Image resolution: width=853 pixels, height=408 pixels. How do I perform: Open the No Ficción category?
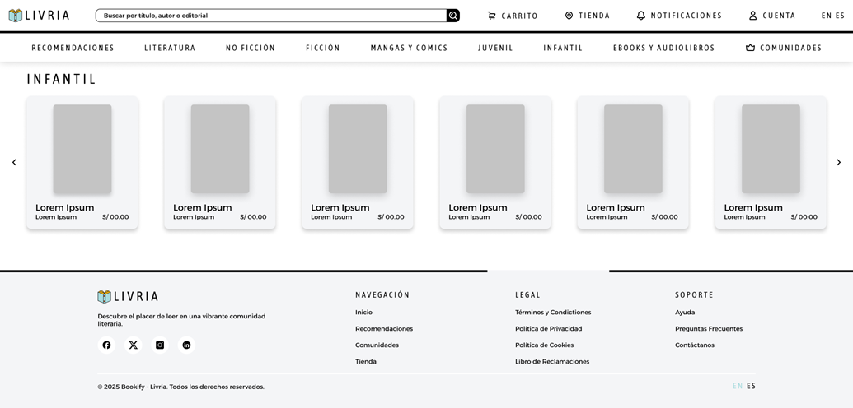click(251, 48)
